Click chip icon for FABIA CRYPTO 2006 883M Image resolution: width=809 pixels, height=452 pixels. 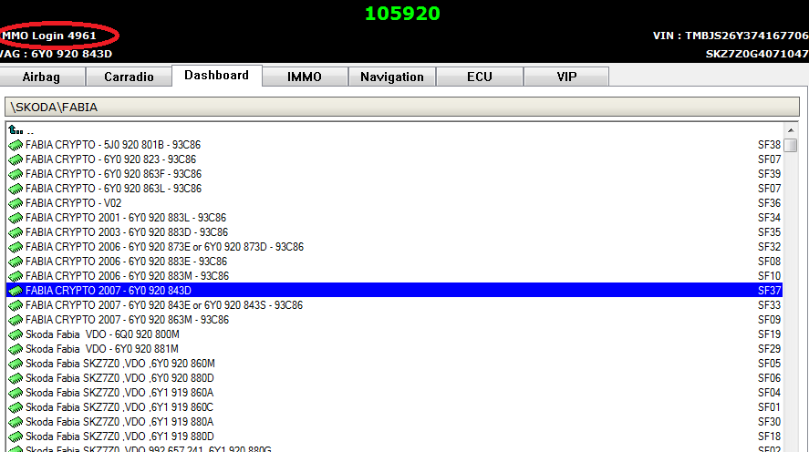click(x=16, y=276)
